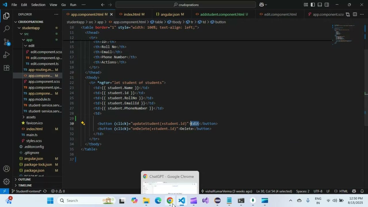Click errors and warnings count in status bar

pos(58,191)
